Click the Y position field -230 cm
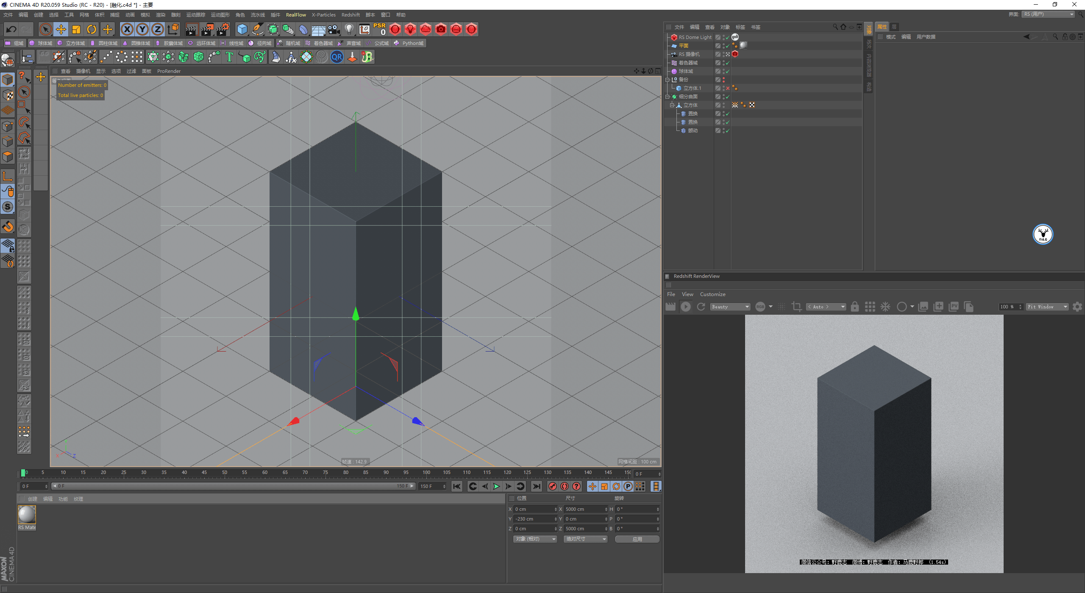 pyautogui.click(x=535, y=519)
